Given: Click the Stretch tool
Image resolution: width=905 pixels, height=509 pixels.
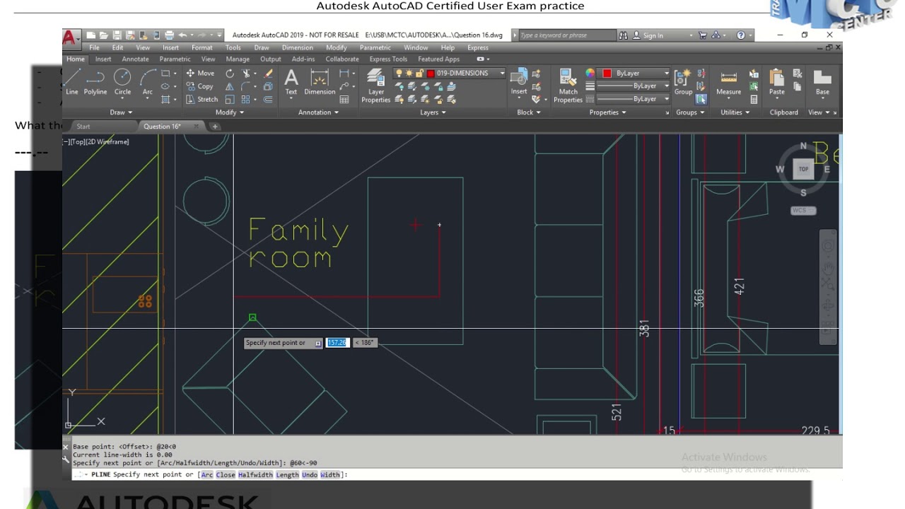Looking at the screenshot, I should pyautogui.click(x=202, y=99).
